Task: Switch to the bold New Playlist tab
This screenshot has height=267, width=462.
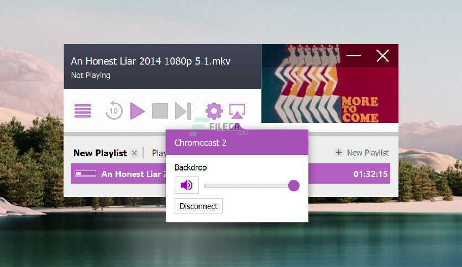Action: tap(100, 153)
